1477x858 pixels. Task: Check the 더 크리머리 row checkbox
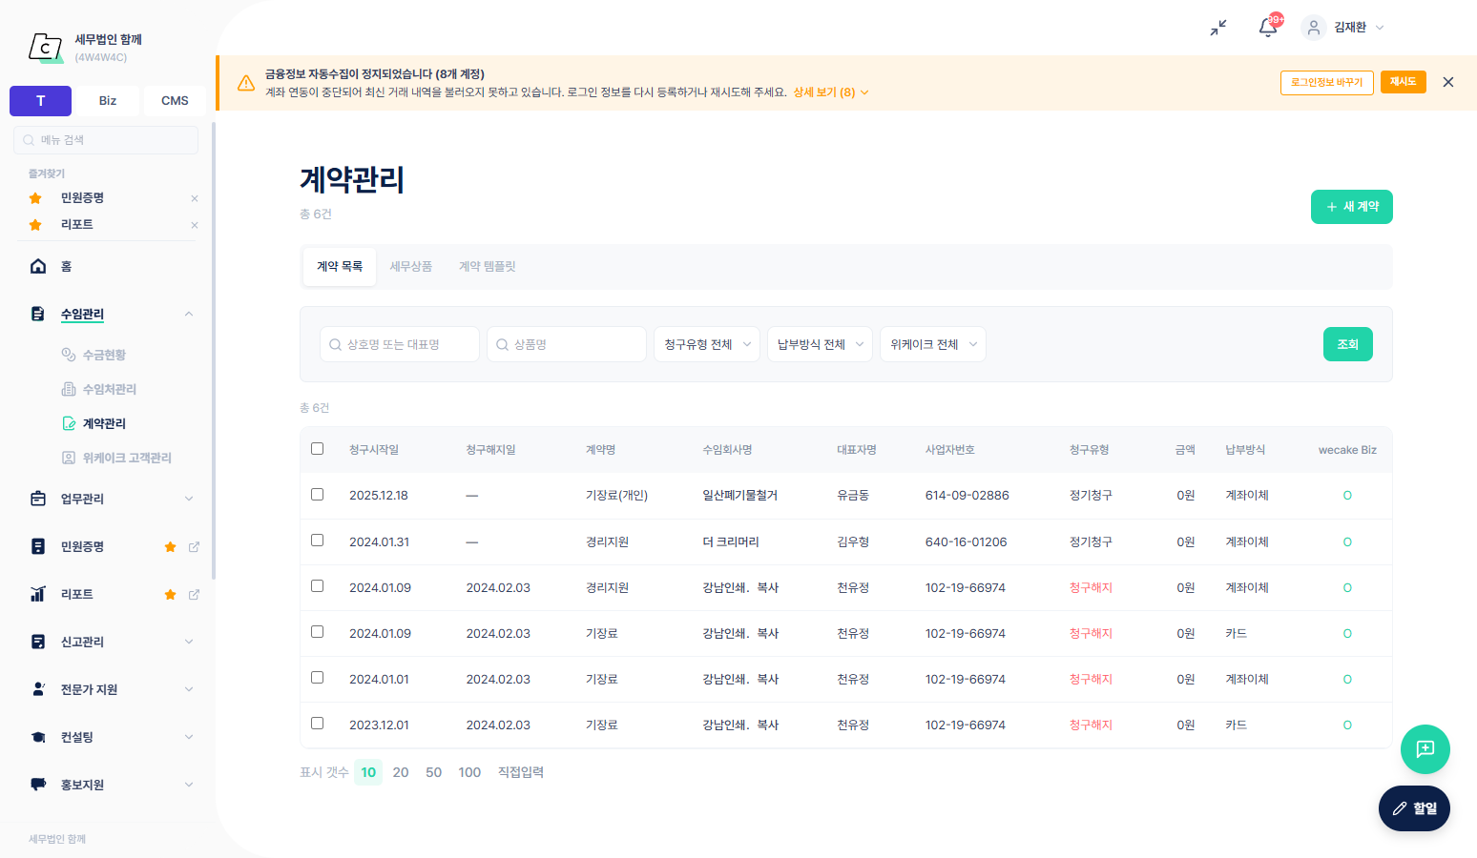click(x=318, y=541)
